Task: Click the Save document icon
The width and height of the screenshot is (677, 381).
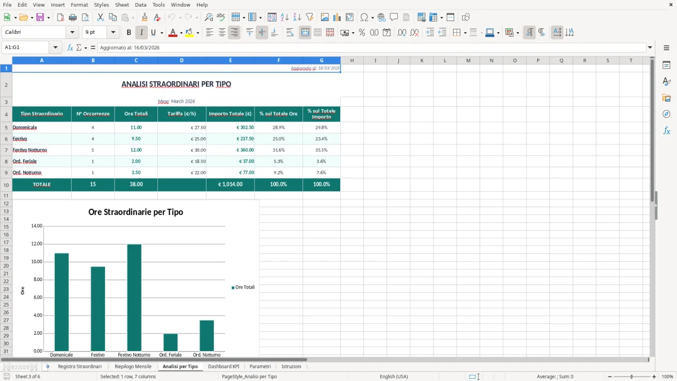Action: pos(40,17)
